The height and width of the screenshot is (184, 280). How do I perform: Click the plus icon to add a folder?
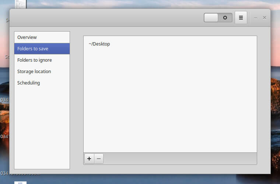click(x=89, y=159)
